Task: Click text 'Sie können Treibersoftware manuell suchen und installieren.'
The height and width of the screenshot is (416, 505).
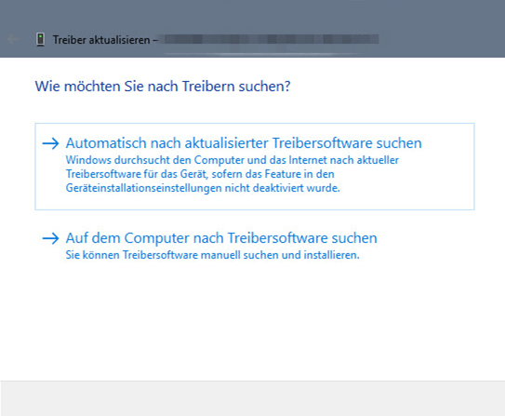Action: tap(213, 255)
